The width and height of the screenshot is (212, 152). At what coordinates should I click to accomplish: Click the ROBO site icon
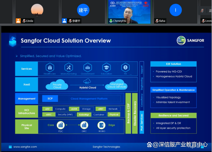click(x=101, y=125)
